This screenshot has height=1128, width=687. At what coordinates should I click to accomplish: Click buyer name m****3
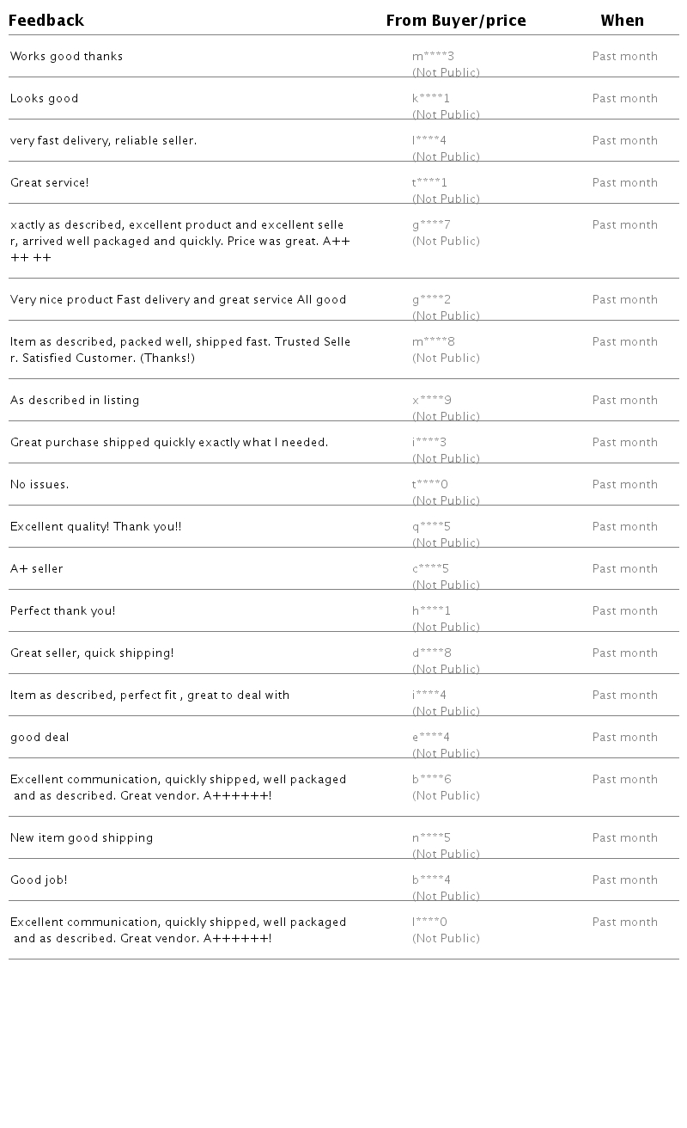coord(433,57)
